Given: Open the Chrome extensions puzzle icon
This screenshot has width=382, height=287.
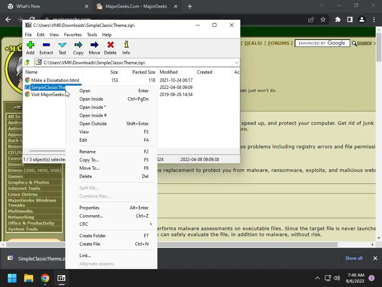Looking at the screenshot, I should (x=338, y=19).
